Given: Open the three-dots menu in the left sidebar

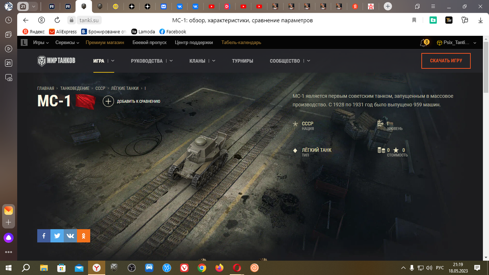Looking at the screenshot, I should tap(9, 252).
